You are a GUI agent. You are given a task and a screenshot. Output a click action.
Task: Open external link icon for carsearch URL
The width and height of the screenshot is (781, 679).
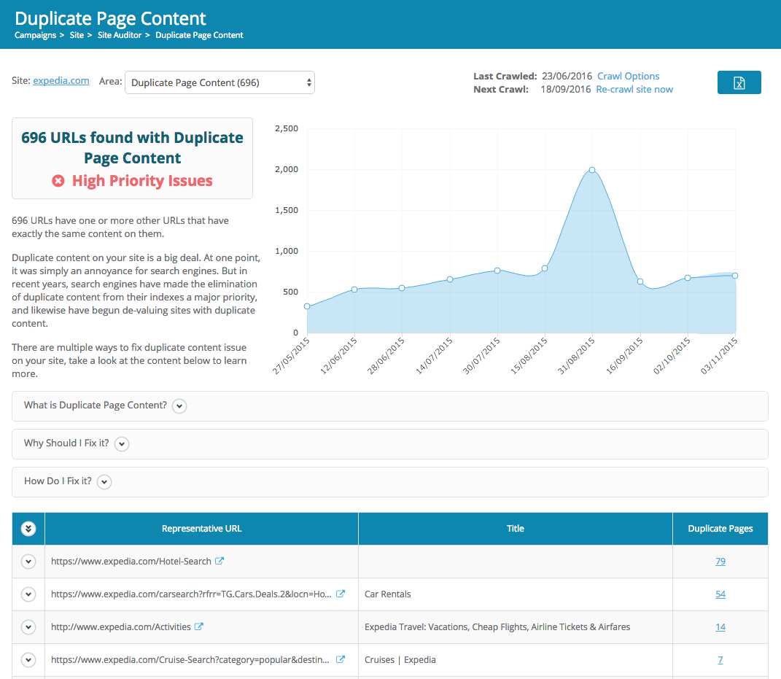click(340, 594)
